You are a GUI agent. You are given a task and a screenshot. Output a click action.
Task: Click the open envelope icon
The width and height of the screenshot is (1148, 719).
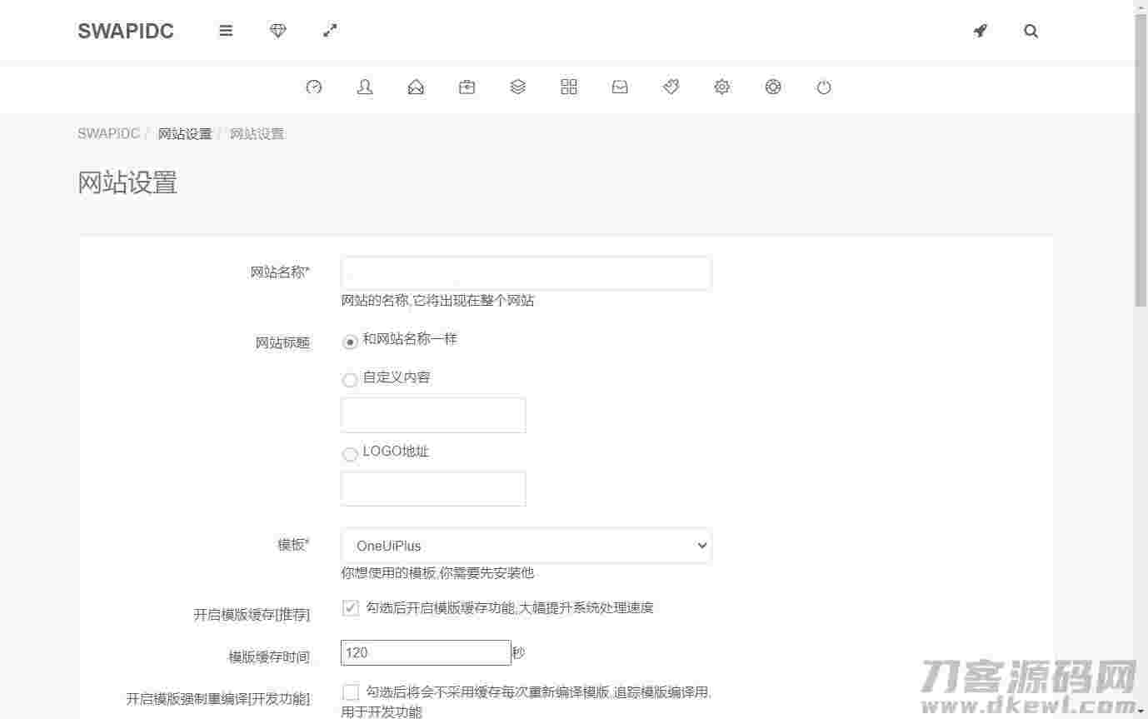point(416,87)
